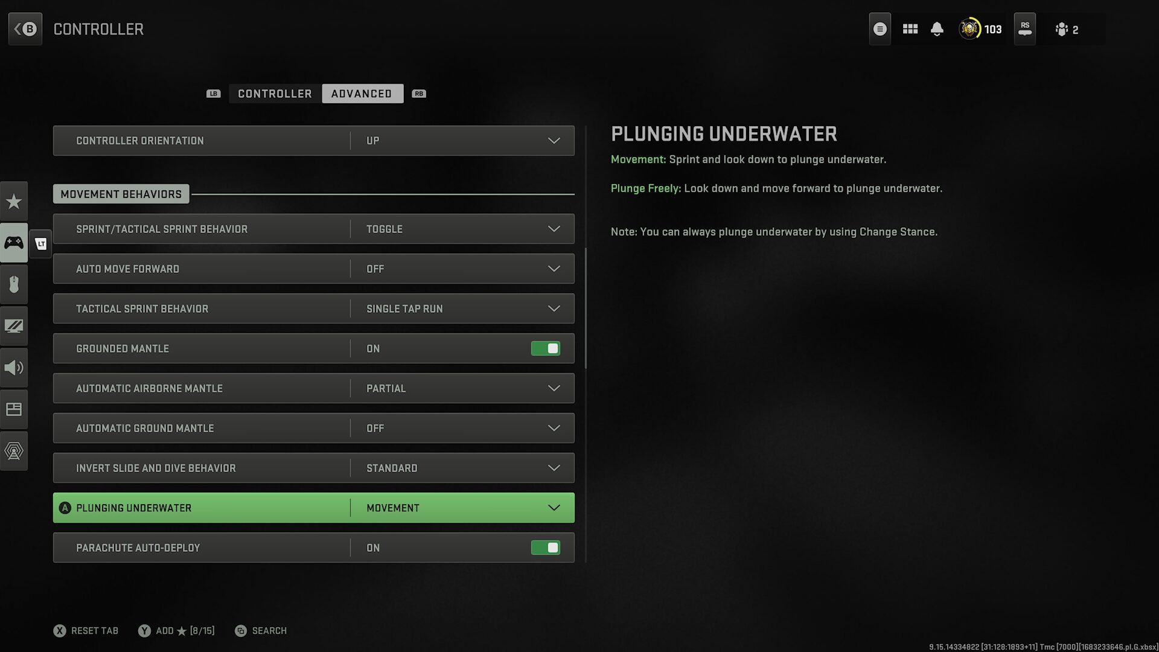Screen dimensions: 1159x652
Task: Expand Automatic Airborne Mantle dropdown
Action: [x=554, y=388]
